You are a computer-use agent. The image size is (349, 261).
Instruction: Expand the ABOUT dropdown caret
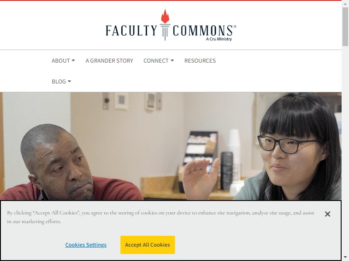[73, 60]
